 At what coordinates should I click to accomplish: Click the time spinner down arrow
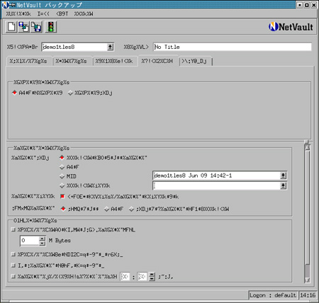[x=152, y=279]
